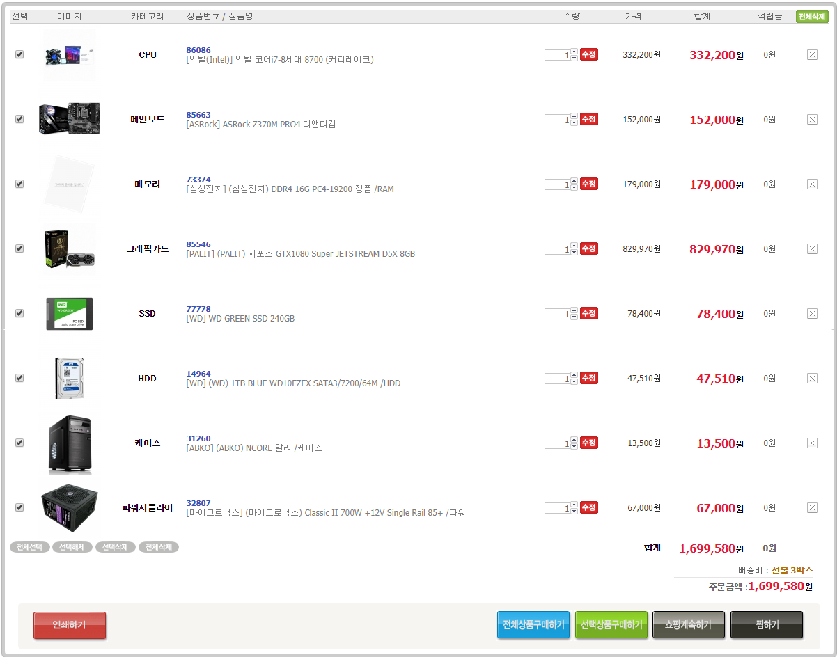Click the 쇼핑계속하기 button
The width and height of the screenshot is (837, 657).
click(689, 625)
